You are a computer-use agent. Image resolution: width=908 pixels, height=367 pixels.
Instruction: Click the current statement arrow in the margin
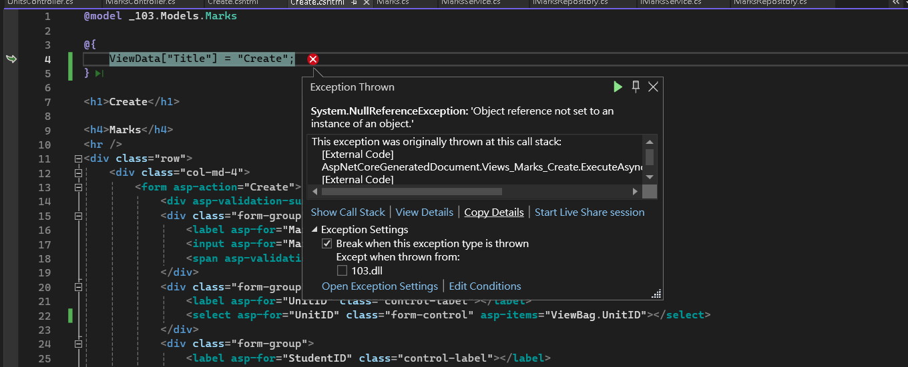(x=11, y=59)
